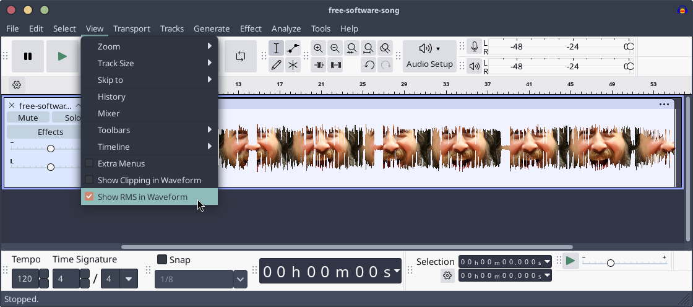Open the Help menu

[349, 28]
